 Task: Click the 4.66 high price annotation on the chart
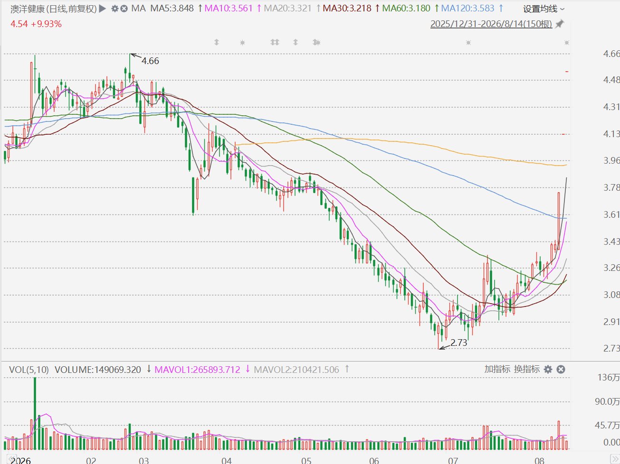tap(150, 61)
